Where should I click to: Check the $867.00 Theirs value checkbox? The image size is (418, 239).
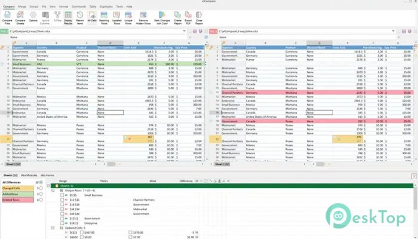(x=82, y=232)
